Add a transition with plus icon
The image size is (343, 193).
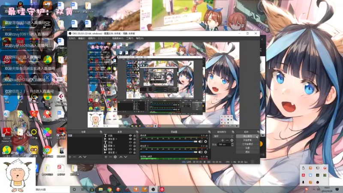click(x=223, y=140)
